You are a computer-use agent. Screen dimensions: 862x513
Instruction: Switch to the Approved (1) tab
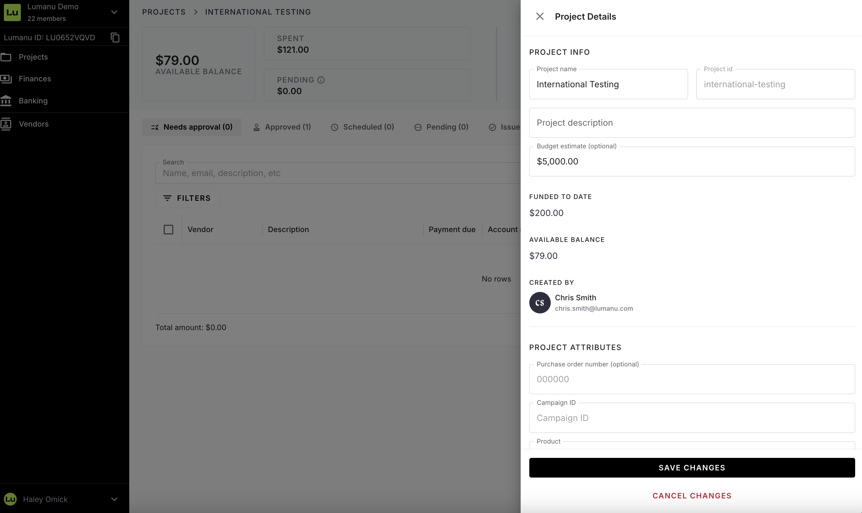[x=282, y=127]
